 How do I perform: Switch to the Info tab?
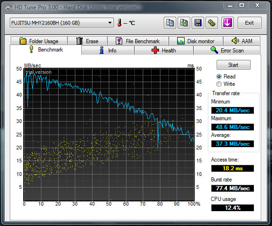point(108,51)
